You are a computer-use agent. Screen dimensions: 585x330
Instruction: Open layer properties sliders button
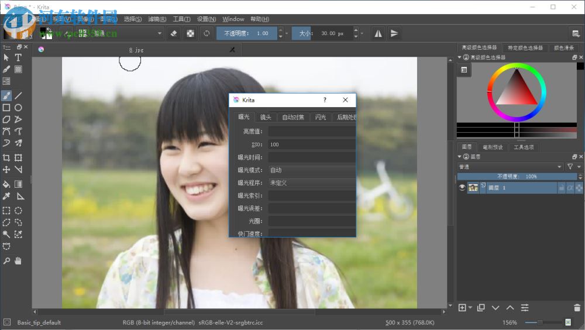click(525, 308)
